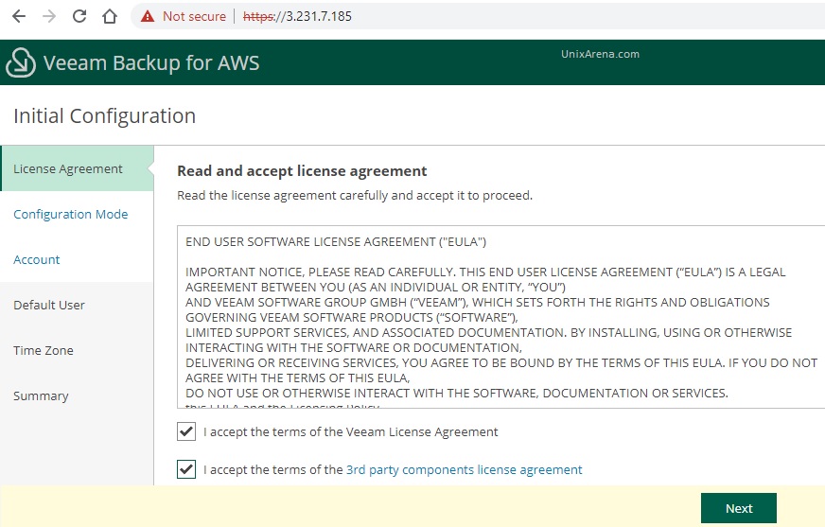825x527 pixels.
Task: Select the address bar URL 3.231.7.185
Action: pyautogui.click(x=297, y=16)
